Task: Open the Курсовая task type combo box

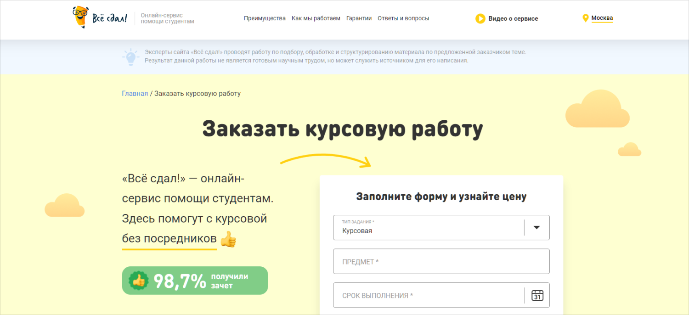Action: 427,228
